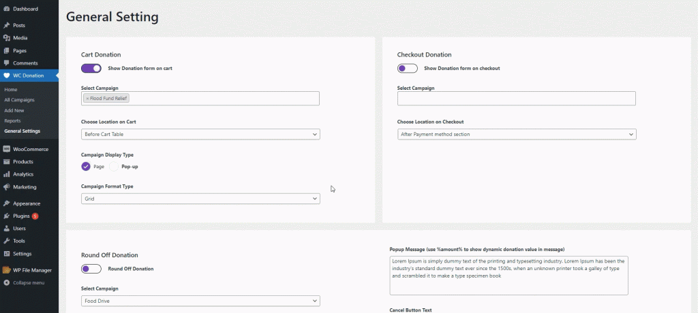The height and width of the screenshot is (313, 698).
Task: Toggle Show Donation form on cart switch
Action: [x=91, y=69]
